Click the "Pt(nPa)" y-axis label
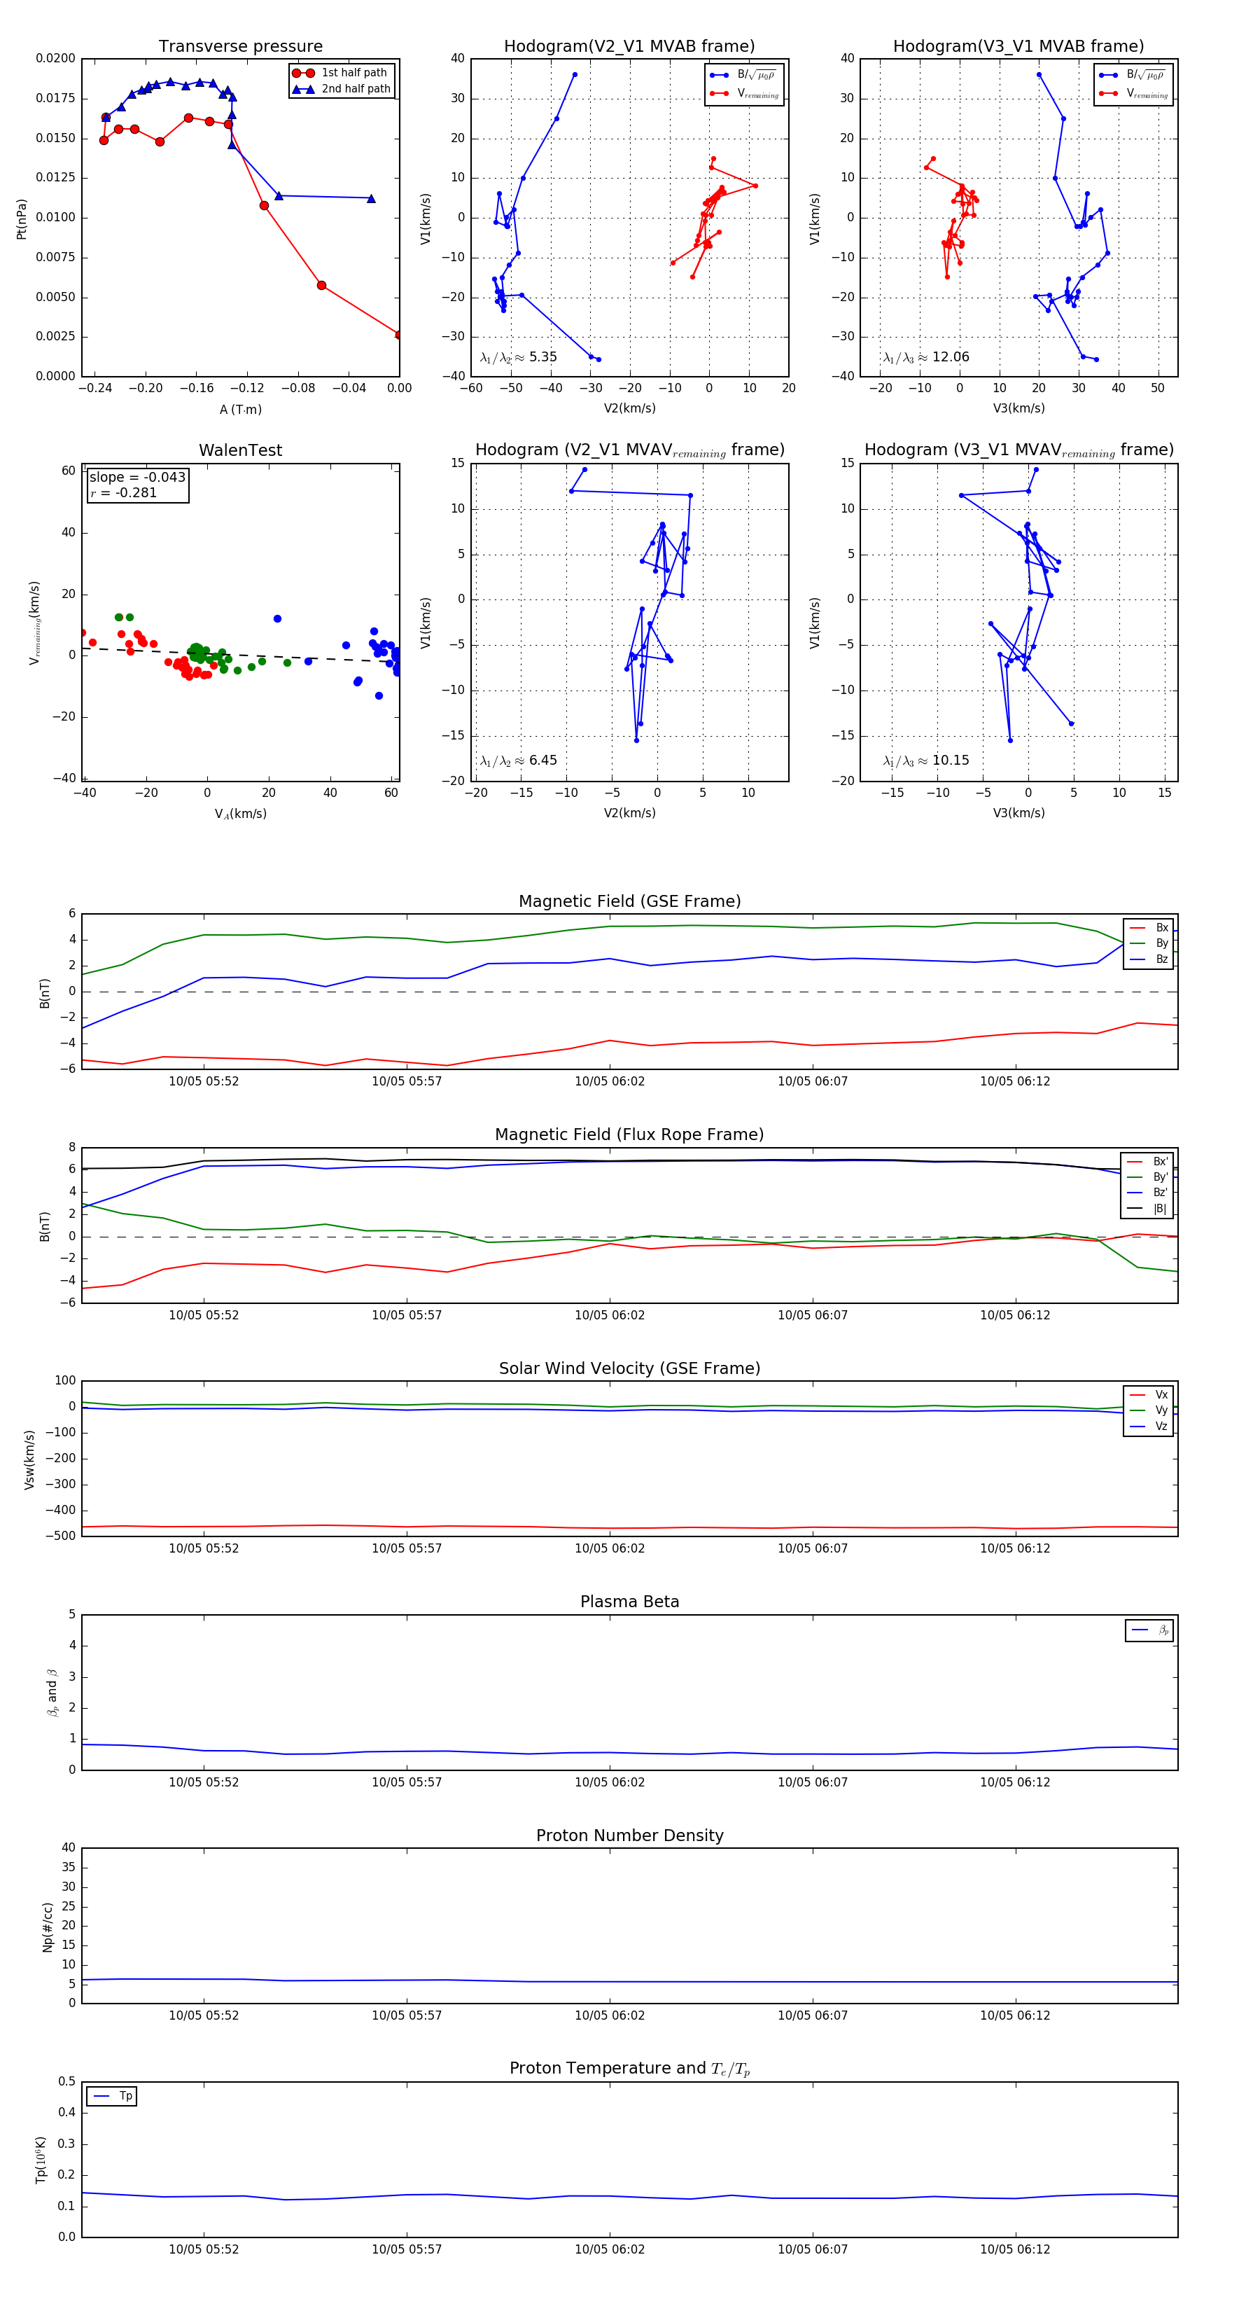Screen dimensions: 1260x2311 coord(22,218)
